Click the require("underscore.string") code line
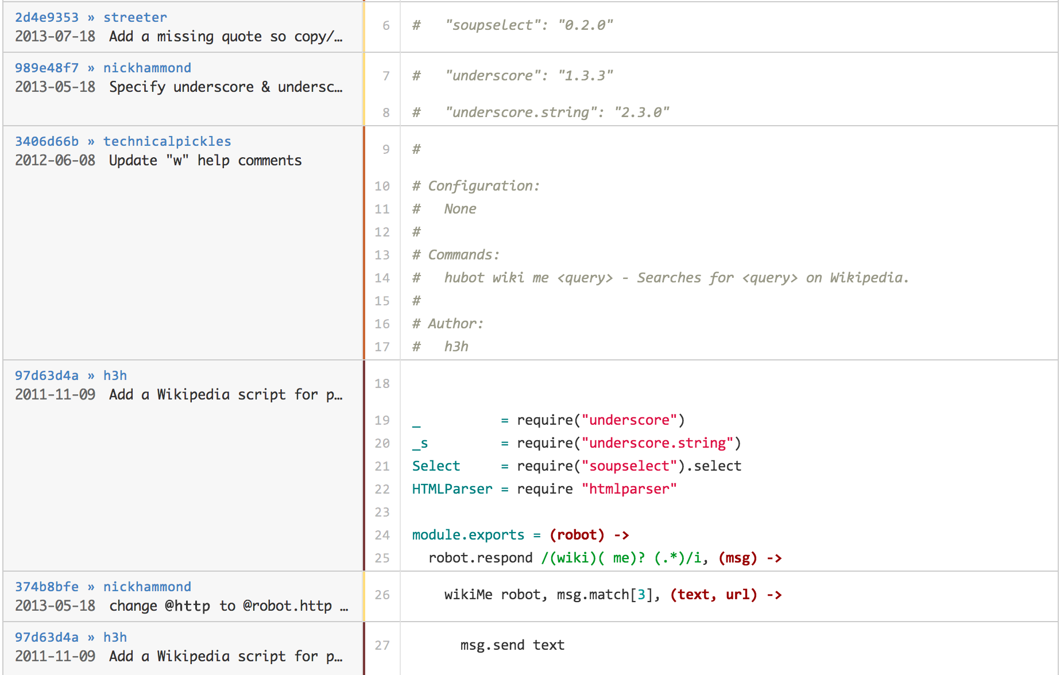This screenshot has width=1060, height=675. pyautogui.click(x=577, y=443)
